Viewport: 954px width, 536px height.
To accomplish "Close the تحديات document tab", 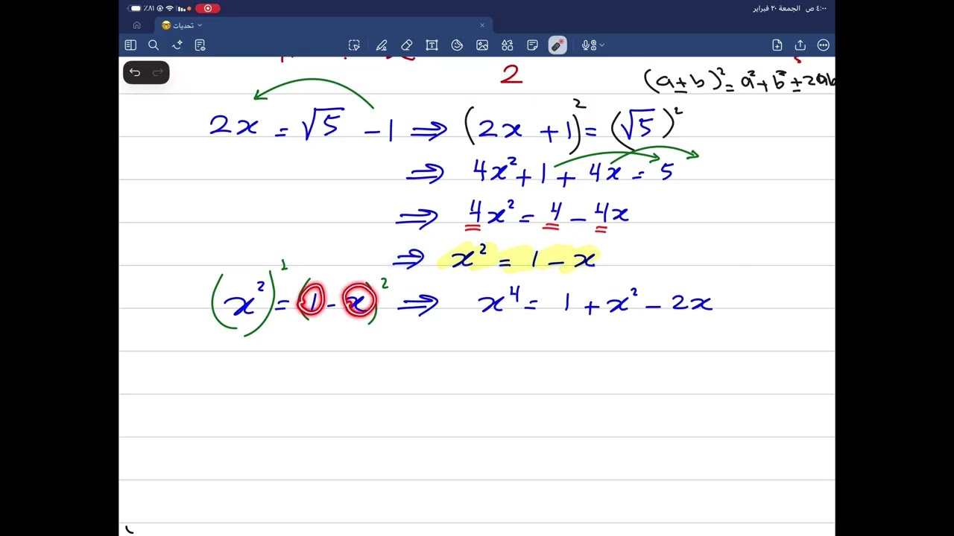I will (482, 25).
